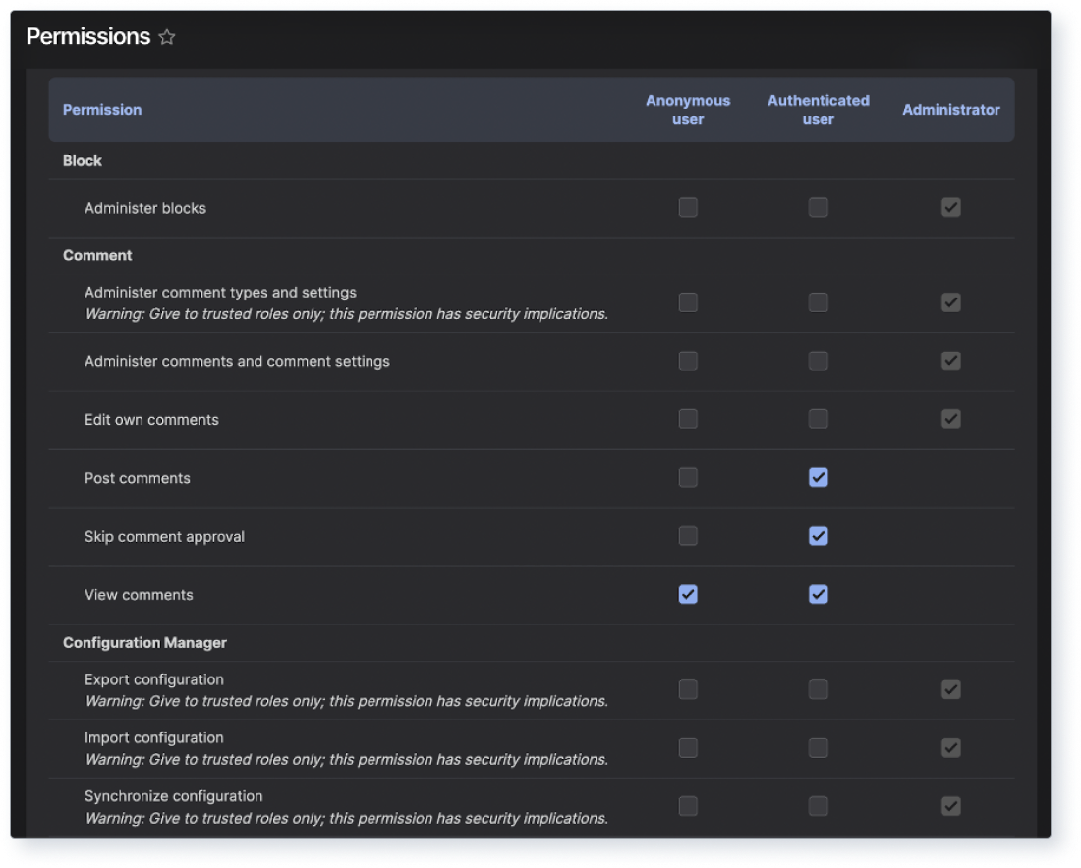1081x868 pixels.
Task: Click the "Administrator" column header
Action: tap(950, 110)
